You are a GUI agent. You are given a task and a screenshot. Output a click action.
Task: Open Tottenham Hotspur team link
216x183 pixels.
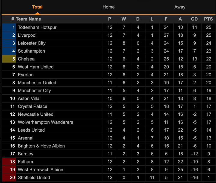[37, 27]
